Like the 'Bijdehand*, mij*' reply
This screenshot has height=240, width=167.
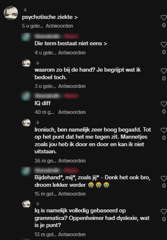tap(164, 178)
